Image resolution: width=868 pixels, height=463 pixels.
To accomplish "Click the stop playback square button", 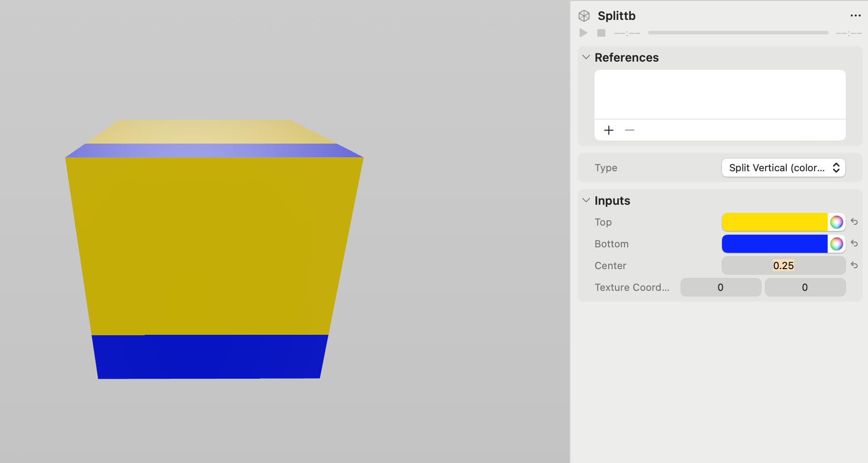I will tap(601, 33).
